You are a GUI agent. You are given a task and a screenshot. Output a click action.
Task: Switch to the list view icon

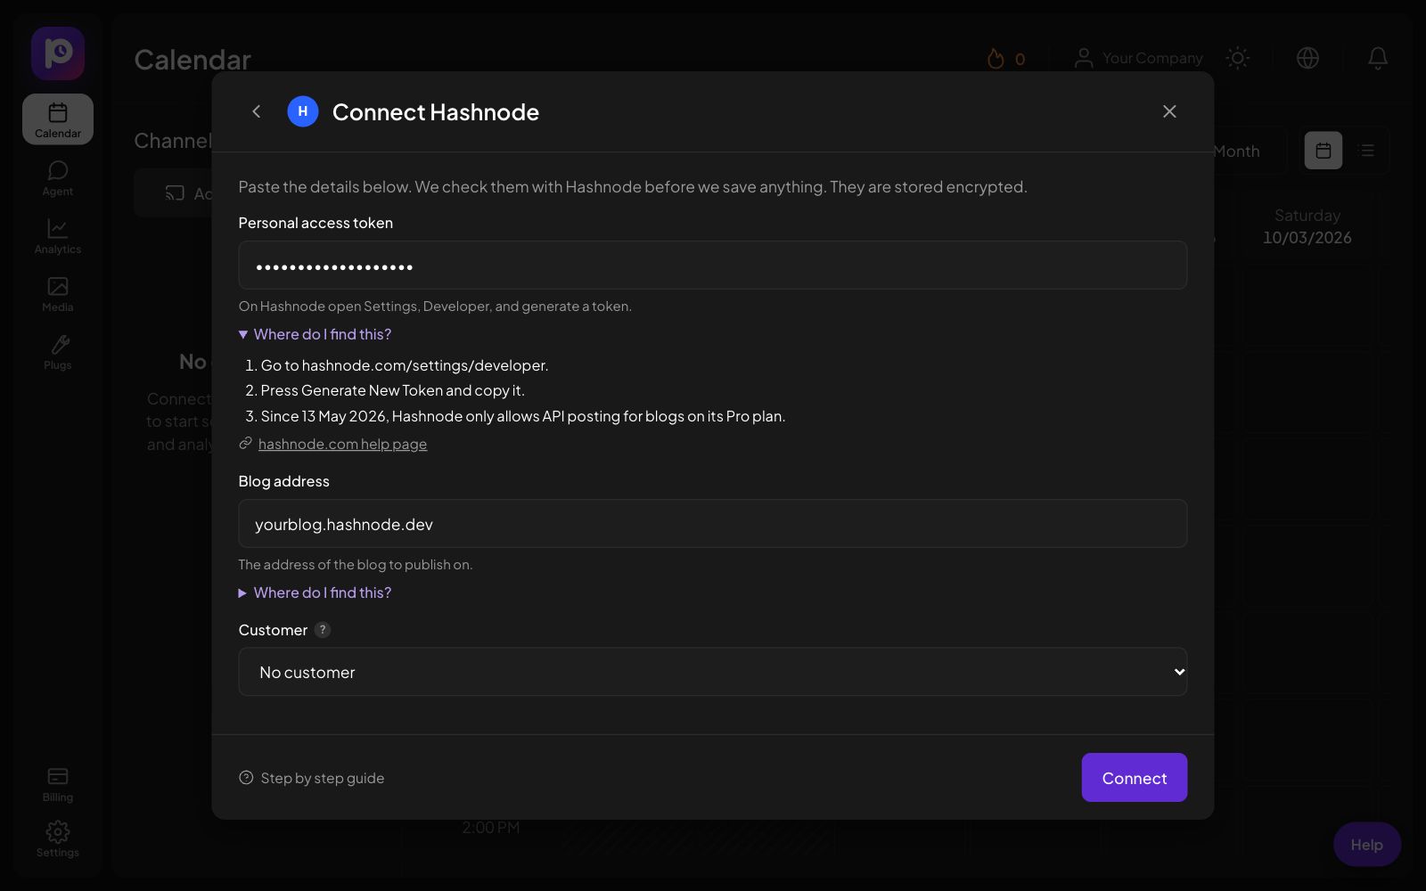coord(1367,151)
